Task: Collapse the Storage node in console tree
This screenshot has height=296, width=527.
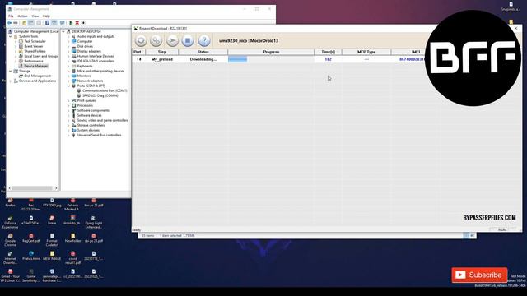Action: click(x=11, y=72)
